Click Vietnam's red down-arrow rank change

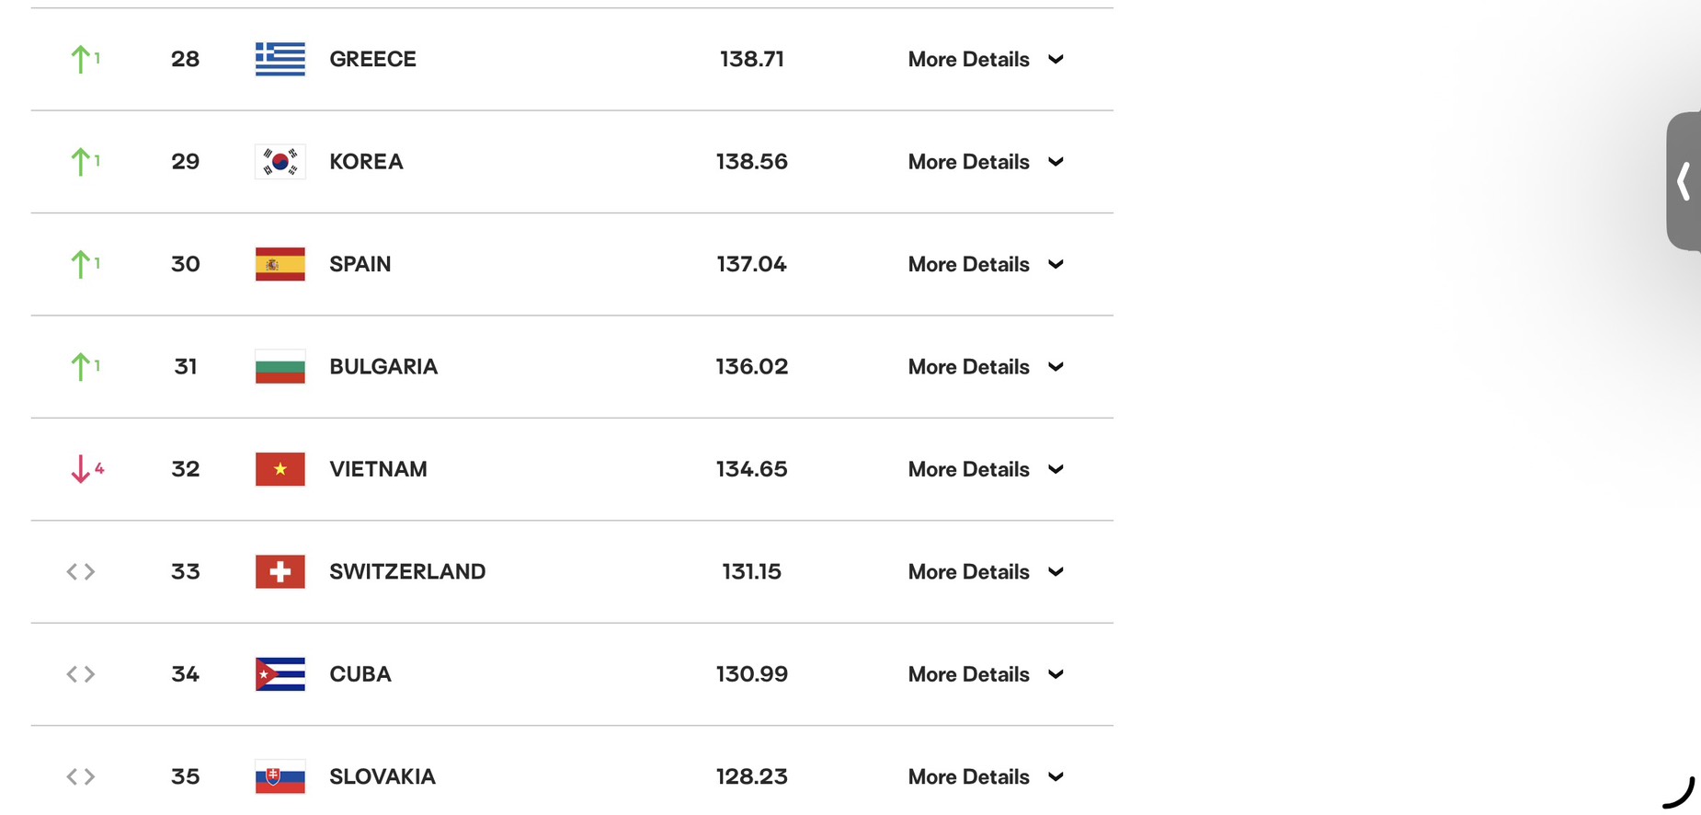point(86,469)
